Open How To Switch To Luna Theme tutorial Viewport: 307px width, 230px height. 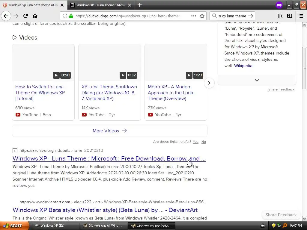(x=40, y=93)
